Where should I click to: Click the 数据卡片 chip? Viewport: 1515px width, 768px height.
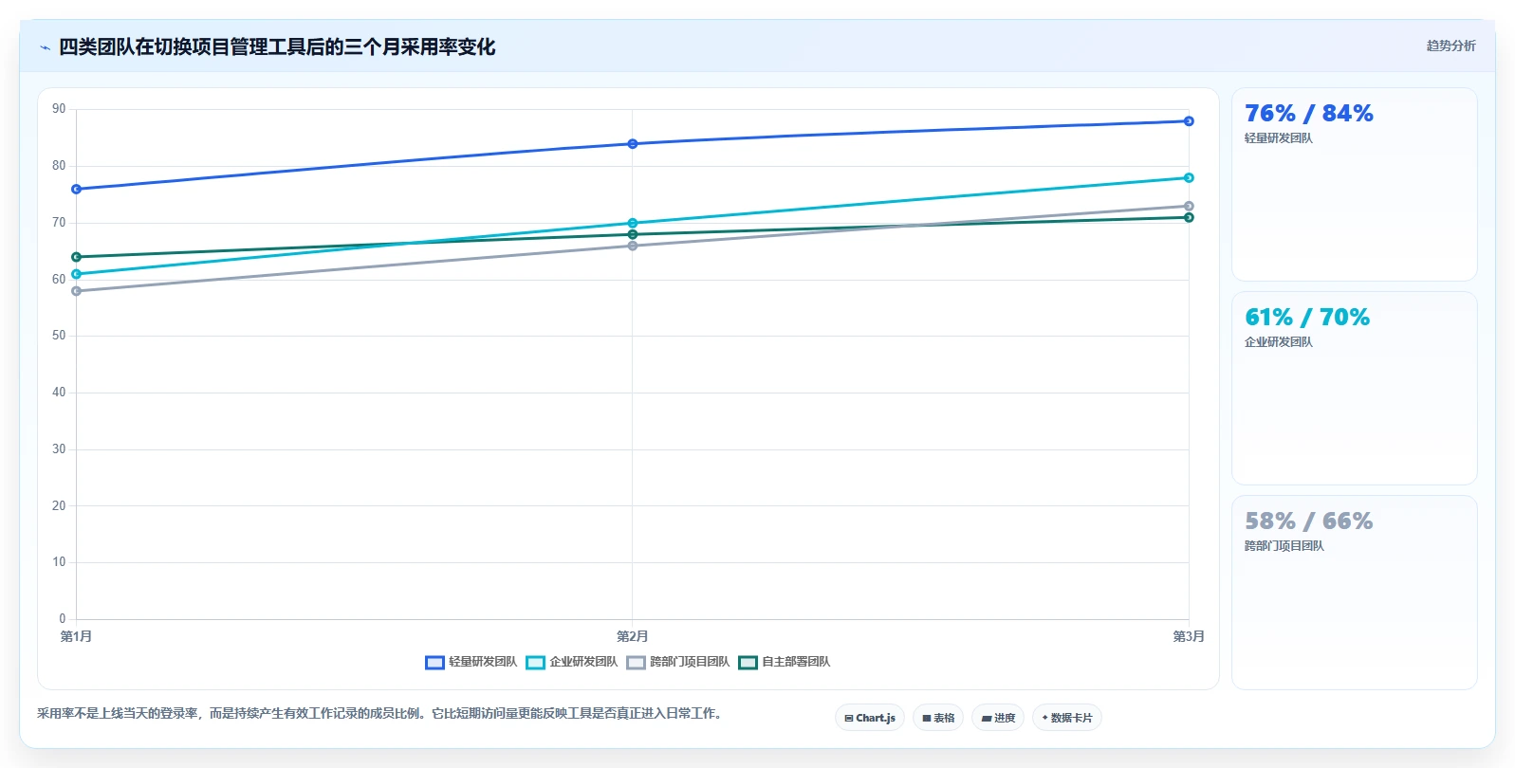1067,718
